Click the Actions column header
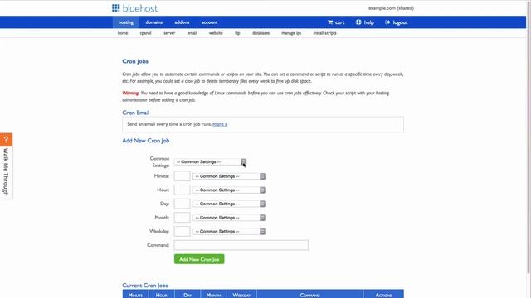 coord(383,295)
